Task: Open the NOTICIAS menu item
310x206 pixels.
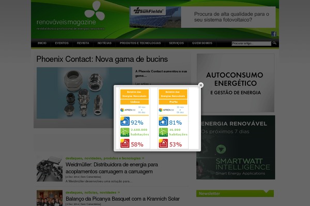Action: coord(104,43)
